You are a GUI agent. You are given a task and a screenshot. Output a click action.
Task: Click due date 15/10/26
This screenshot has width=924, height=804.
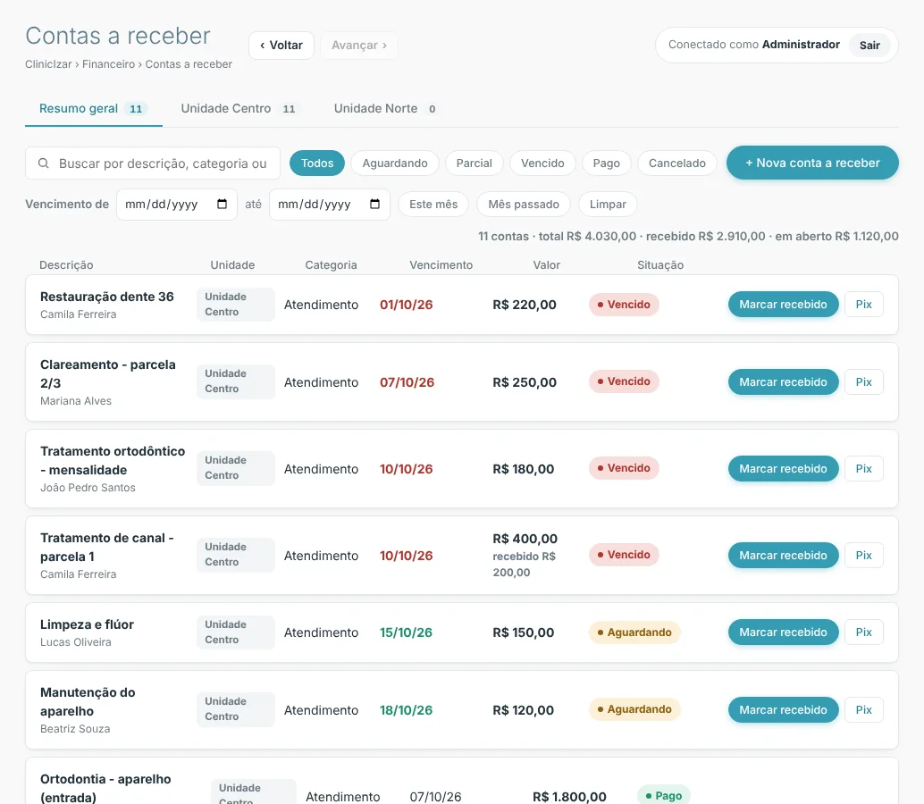[x=406, y=632]
